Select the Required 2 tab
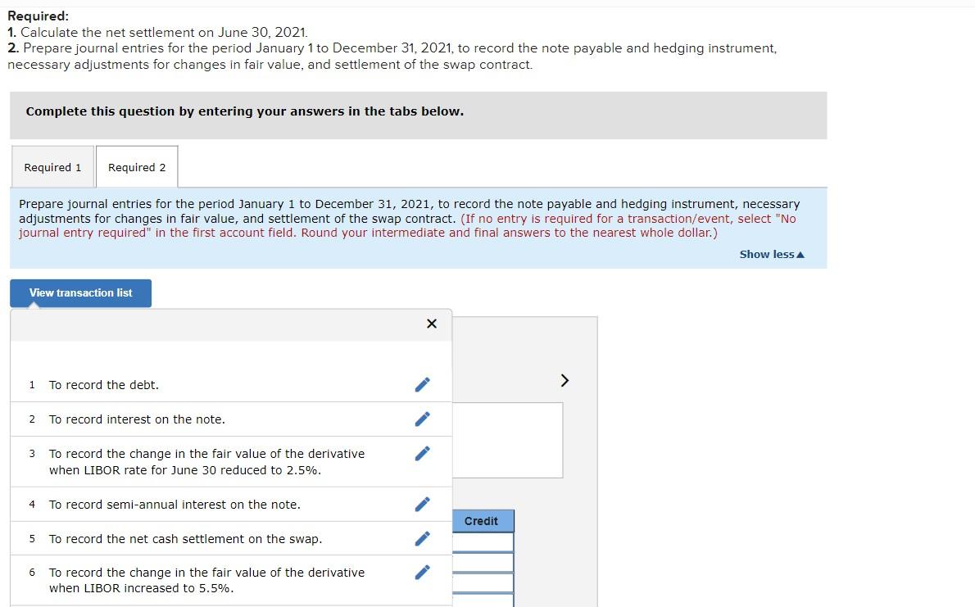This screenshot has height=607, width=975. [x=137, y=167]
